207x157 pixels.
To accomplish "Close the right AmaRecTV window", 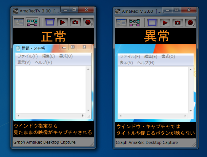I will 189,10.
